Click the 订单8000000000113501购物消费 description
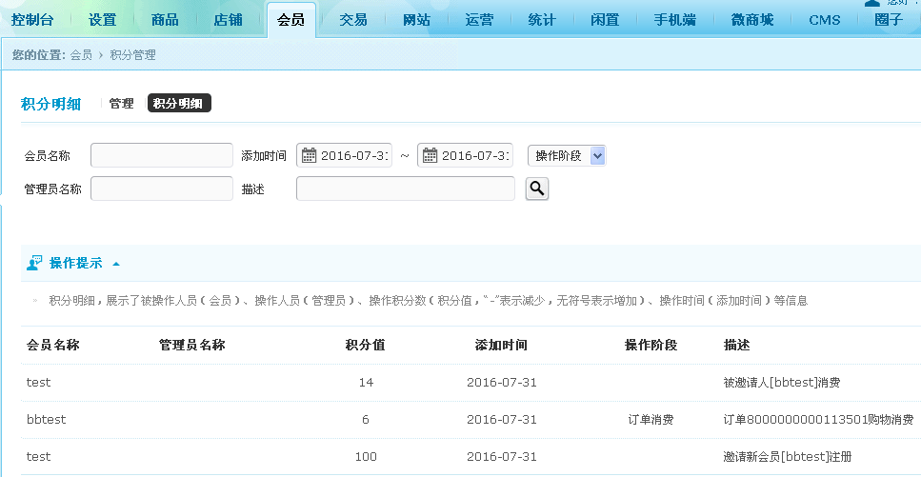The width and height of the screenshot is (921, 477). (819, 420)
